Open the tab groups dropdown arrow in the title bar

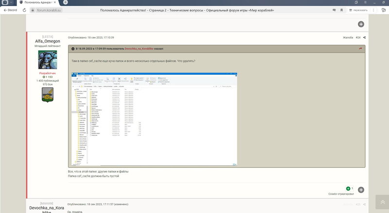(x=11, y=2)
